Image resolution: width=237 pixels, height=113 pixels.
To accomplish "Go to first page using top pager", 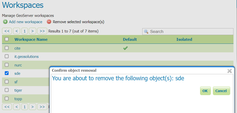I will coord(7,31).
